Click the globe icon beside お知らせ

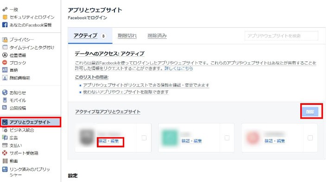[5, 92]
